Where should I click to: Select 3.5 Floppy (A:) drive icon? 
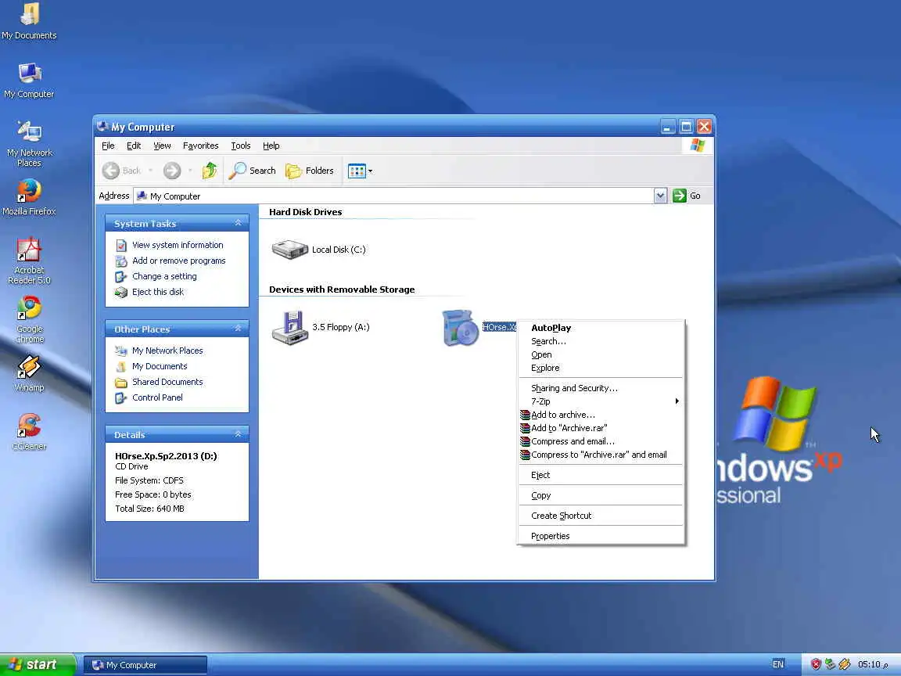290,327
